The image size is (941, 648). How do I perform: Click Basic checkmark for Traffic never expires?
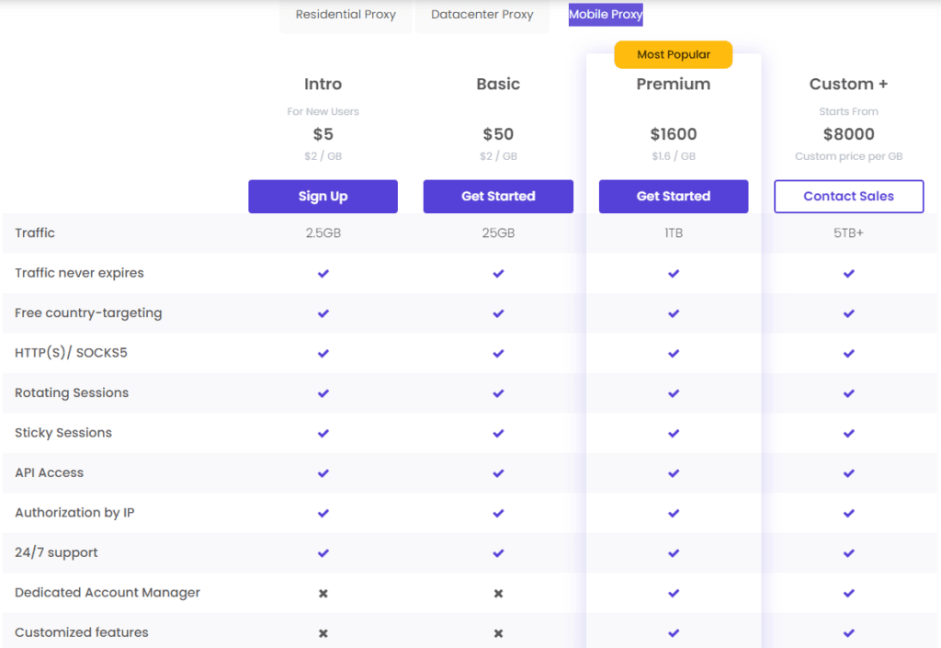point(498,274)
